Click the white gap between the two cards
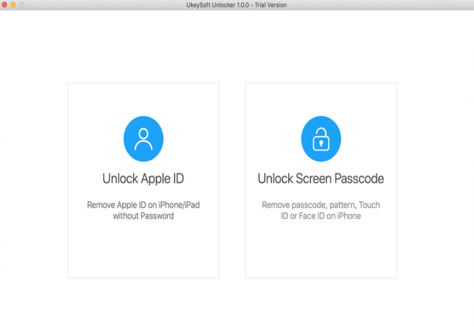This screenshot has width=474, height=327. point(232,180)
